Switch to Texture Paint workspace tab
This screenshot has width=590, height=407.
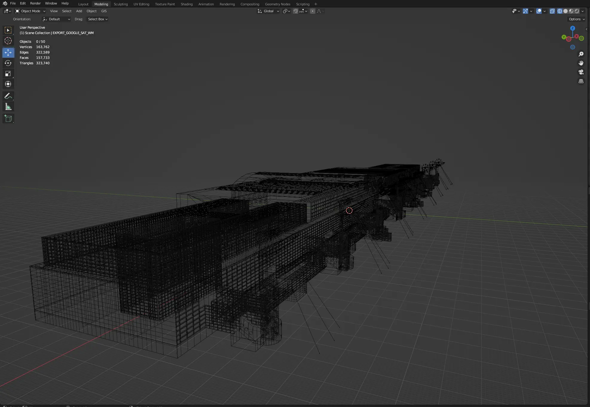165,4
